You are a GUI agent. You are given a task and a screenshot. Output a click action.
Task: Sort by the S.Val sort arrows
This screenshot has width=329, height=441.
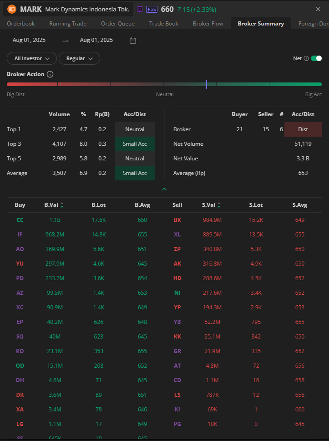click(x=219, y=205)
